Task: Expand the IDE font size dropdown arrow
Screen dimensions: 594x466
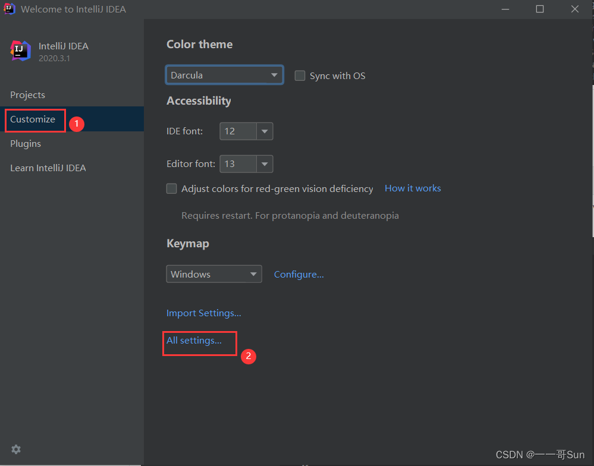Action: point(265,131)
